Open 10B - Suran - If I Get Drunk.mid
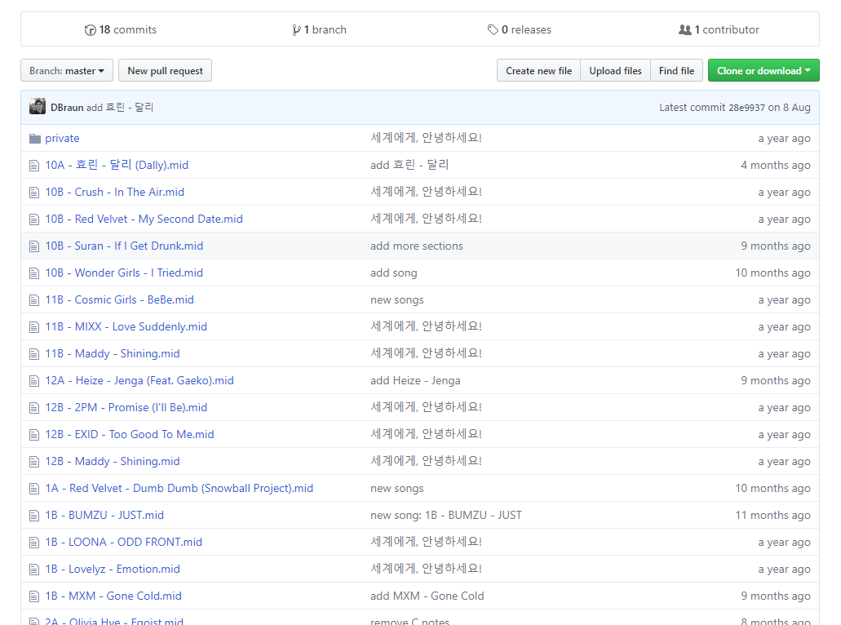The width and height of the screenshot is (841, 625). [x=124, y=245]
